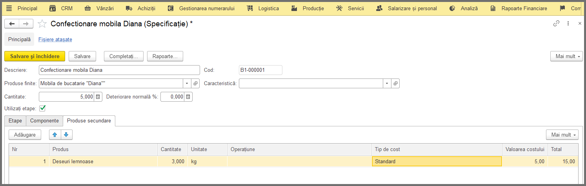
Task: Click the CRM section icon
Action: (x=53, y=8)
